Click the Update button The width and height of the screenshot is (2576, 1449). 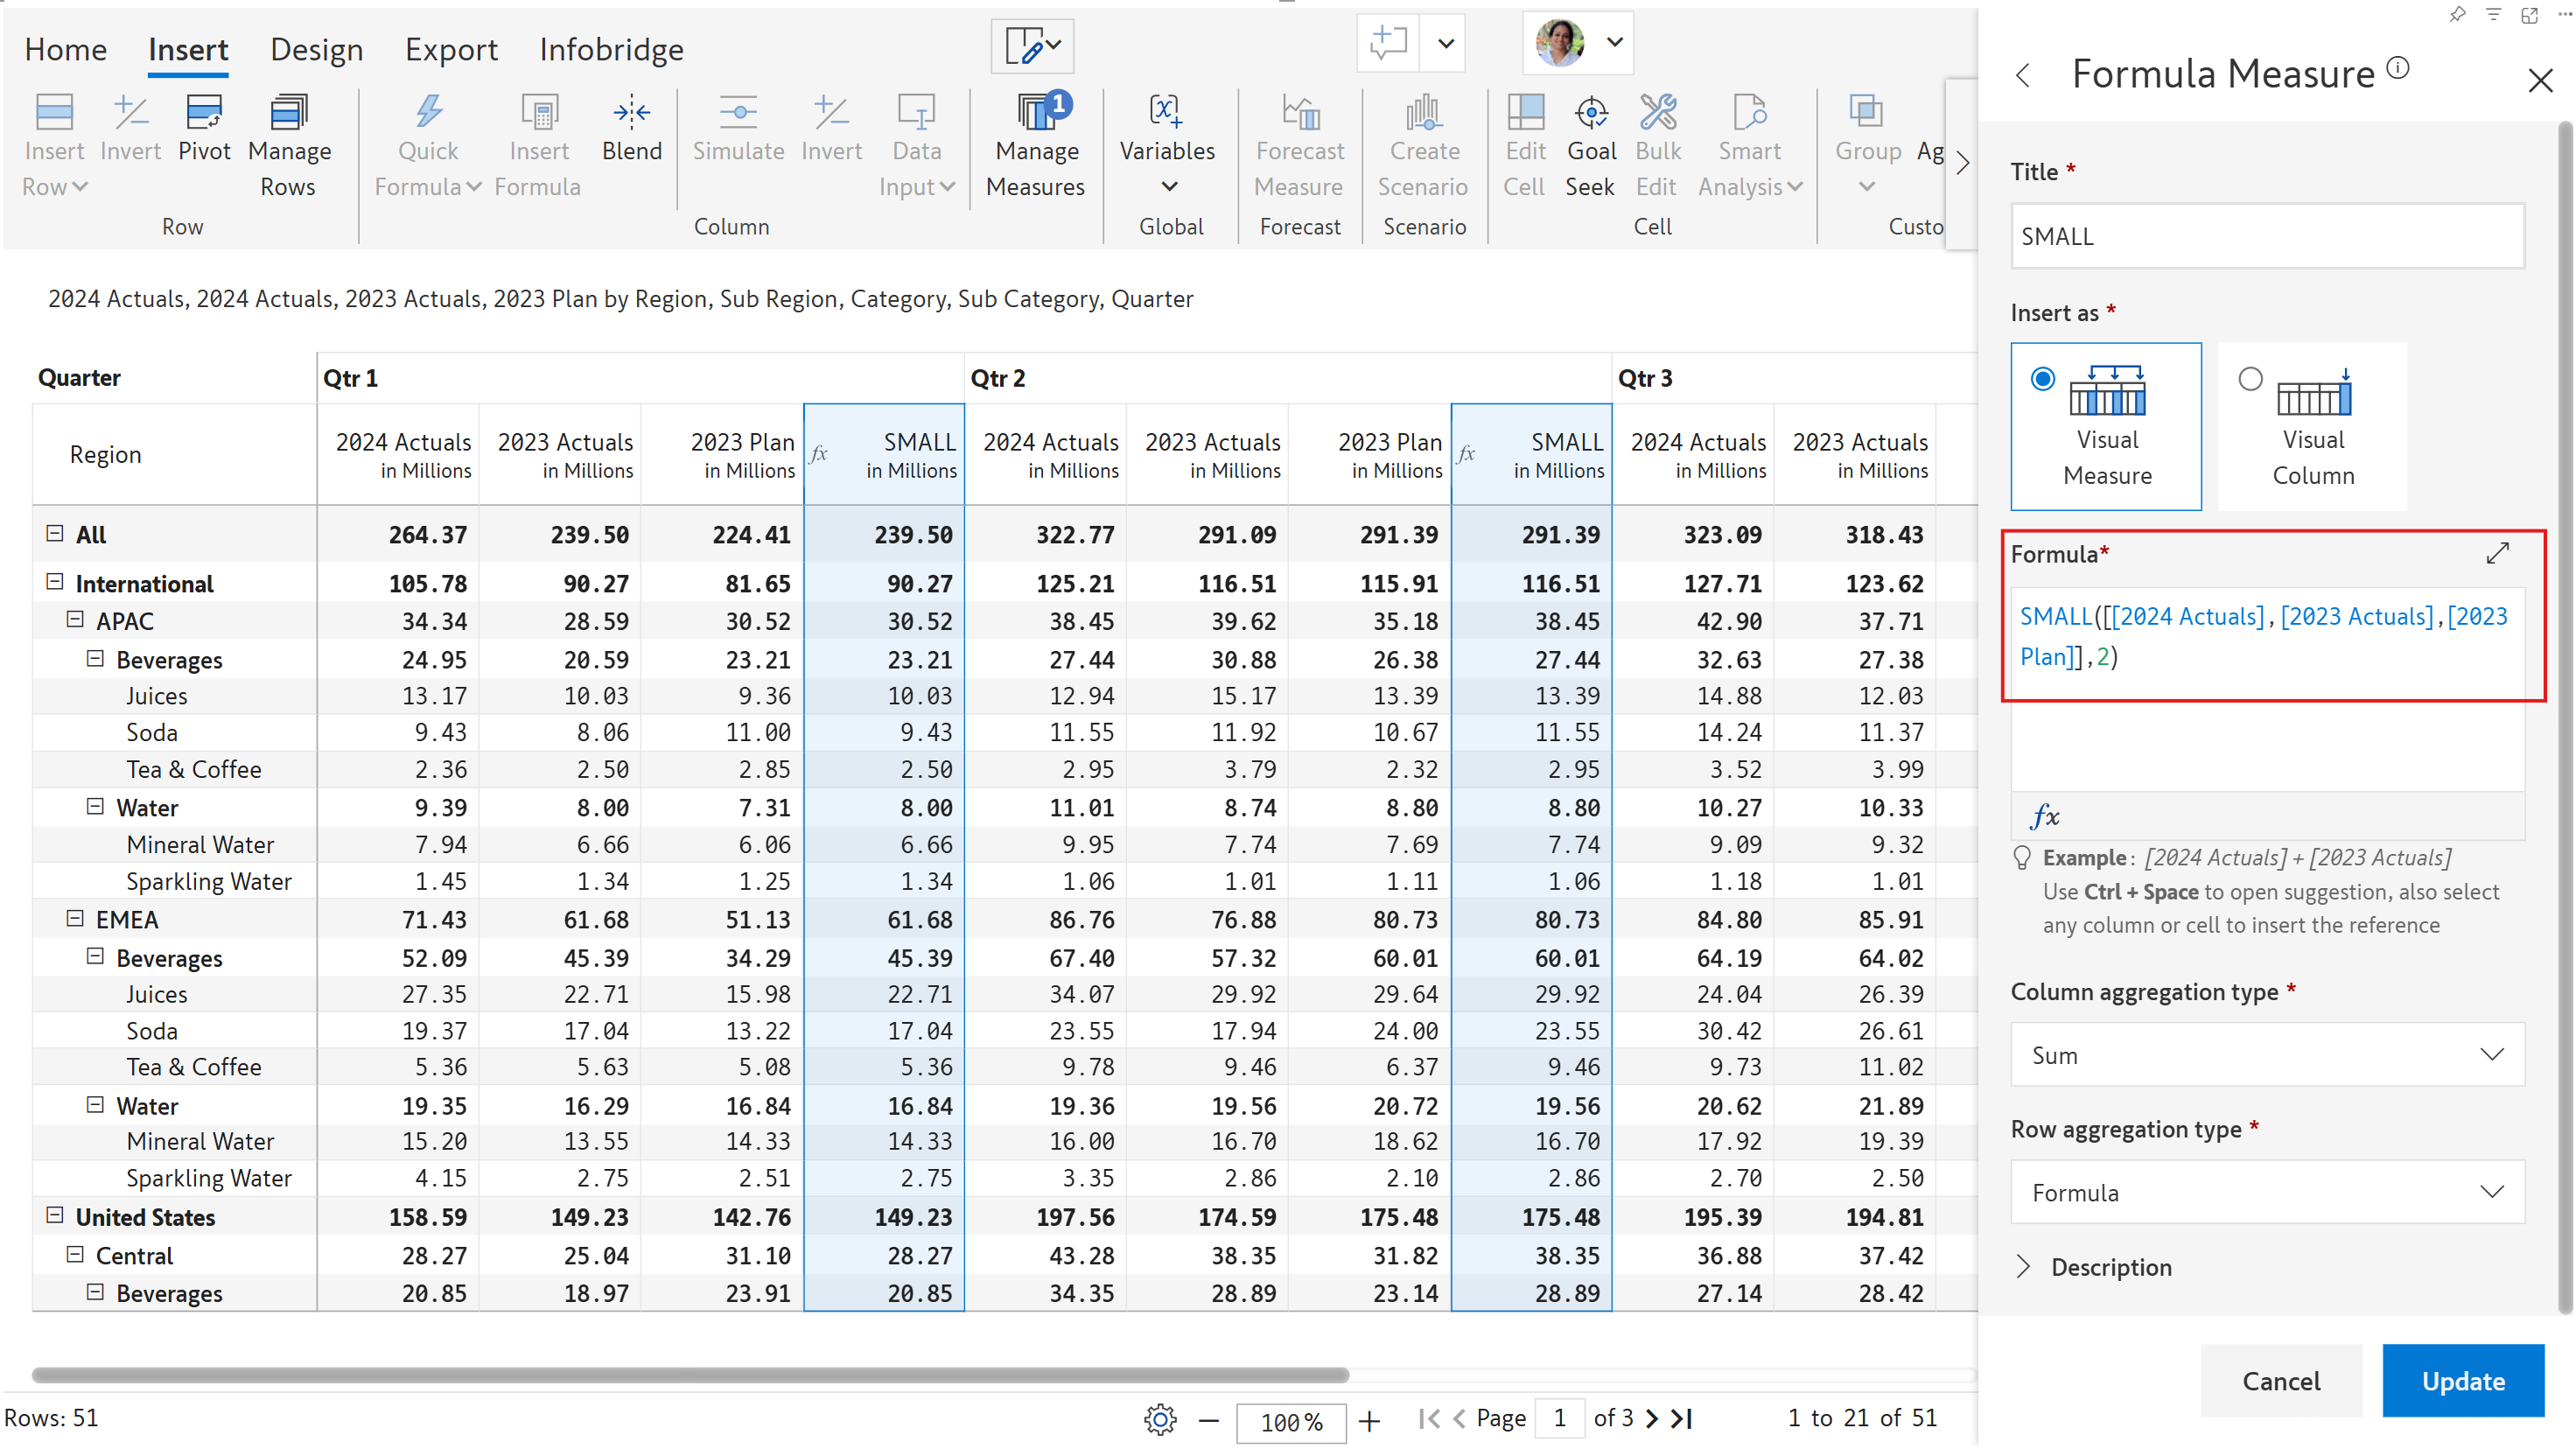[x=2463, y=1380]
